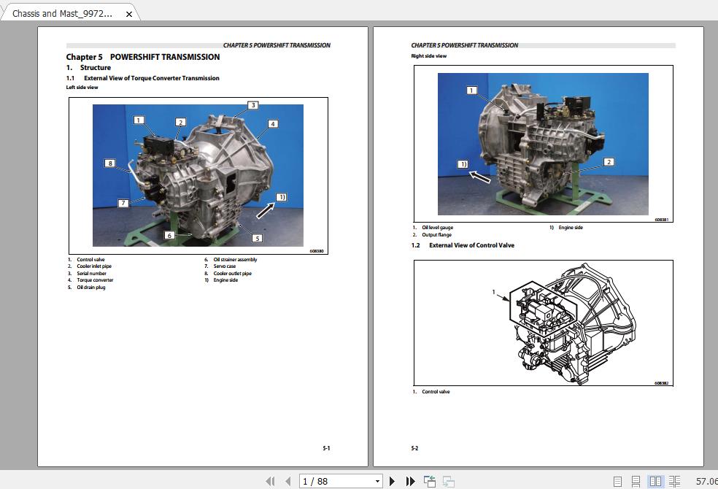Skip ahead with the double-arrow page icon
718x489 pixels.
click(410, 480)
